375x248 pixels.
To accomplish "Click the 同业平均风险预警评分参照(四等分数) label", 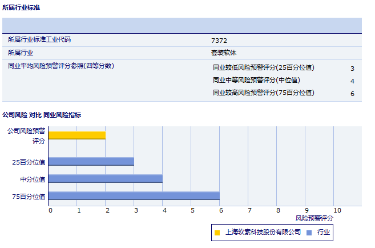I will [x=61, y=66].
